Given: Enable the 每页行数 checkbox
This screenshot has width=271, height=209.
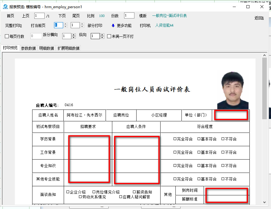Looking at the screenshot, I should click(7, 36).
